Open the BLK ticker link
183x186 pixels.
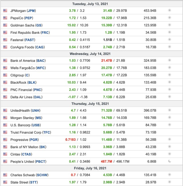tap(32, 83)
